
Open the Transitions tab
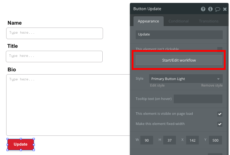(209, 21)
